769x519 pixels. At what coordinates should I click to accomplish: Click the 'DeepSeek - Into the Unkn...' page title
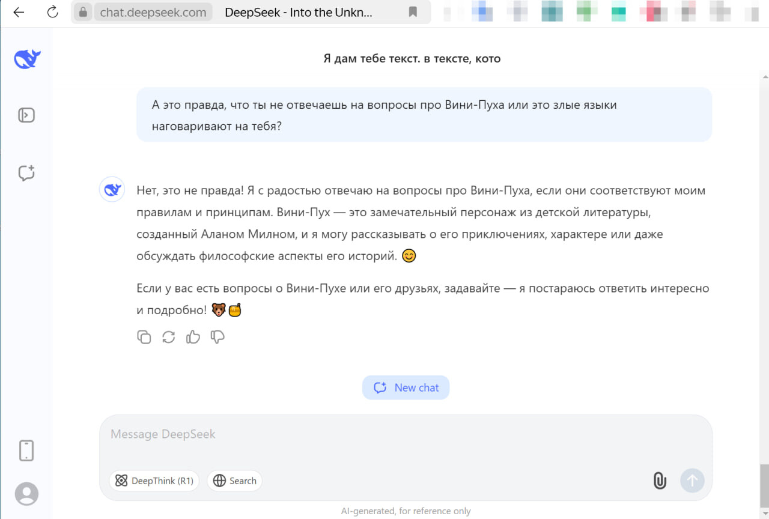tap(299, 12)
